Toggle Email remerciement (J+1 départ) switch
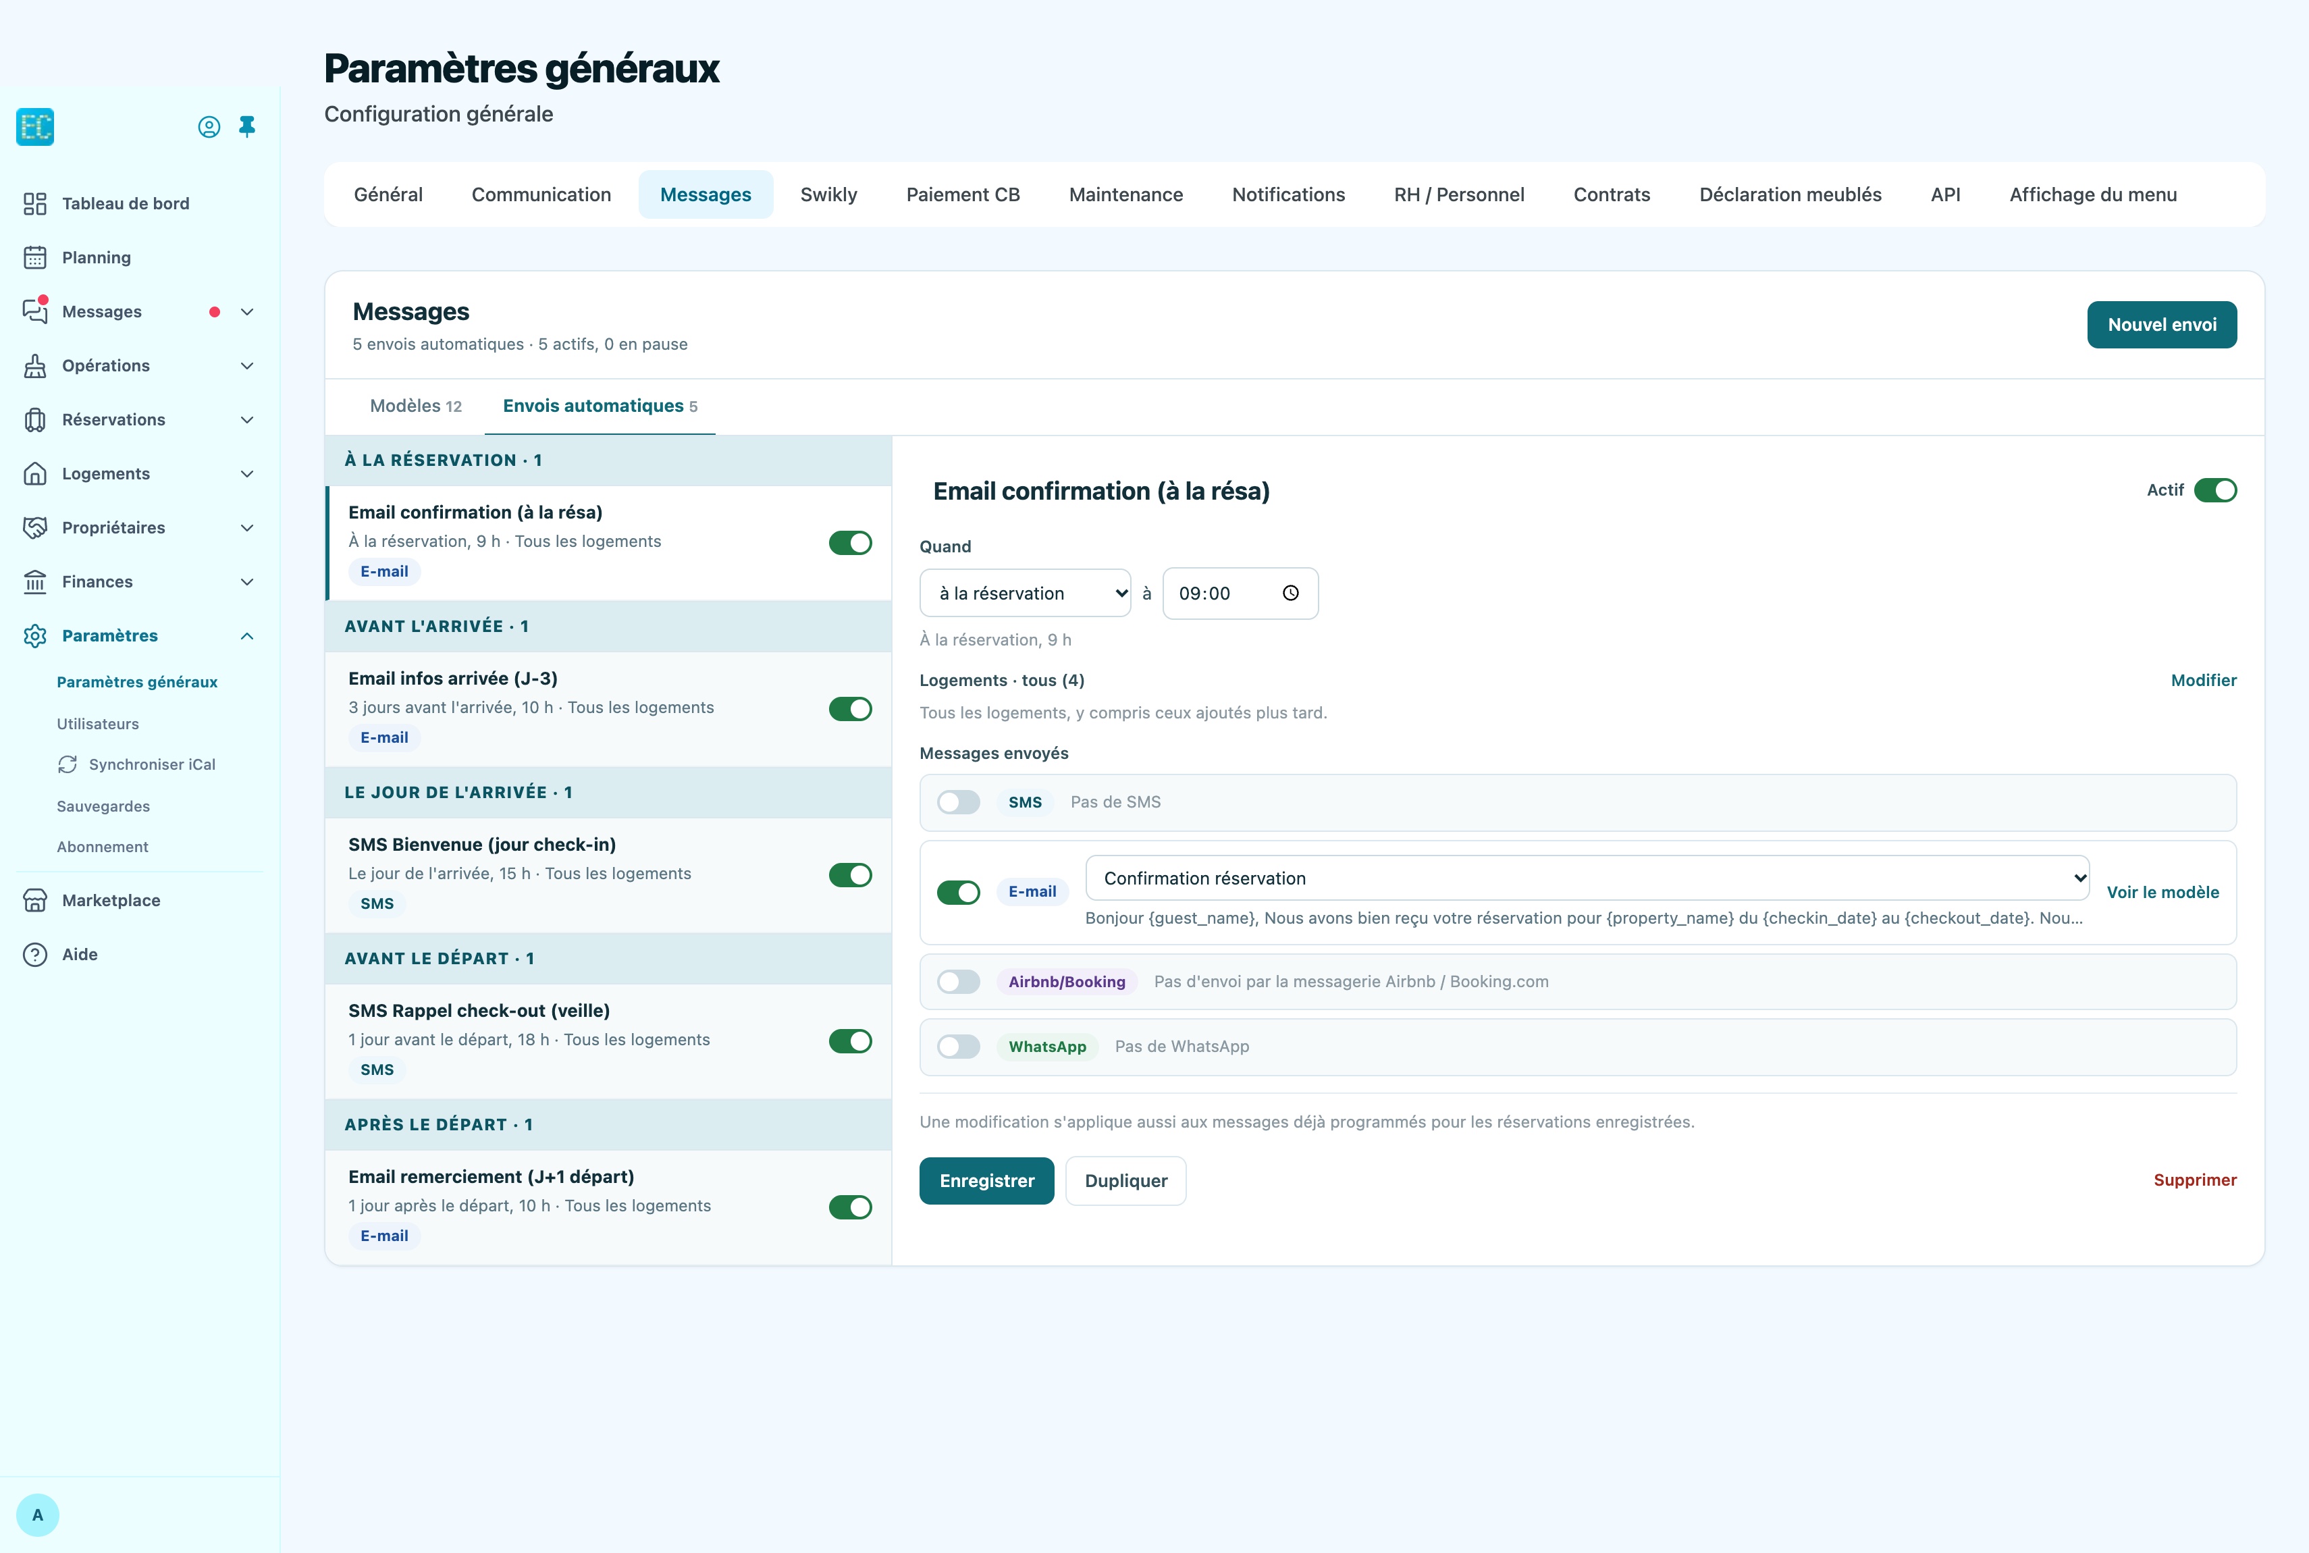2309x1553 pixels. coord(849,1207)
